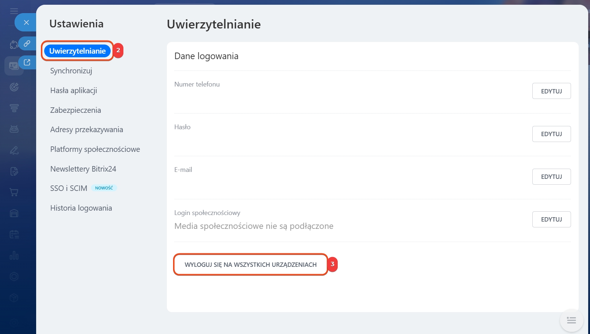
Task: Click the bar chart analytics icon
Action: (x=14, y=256)
